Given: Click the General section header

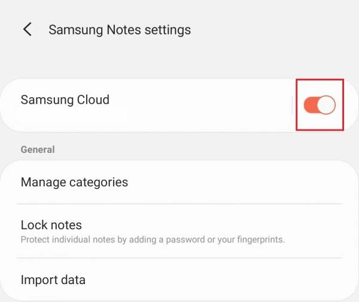Looking at the screenshot, I should [38, 150].
